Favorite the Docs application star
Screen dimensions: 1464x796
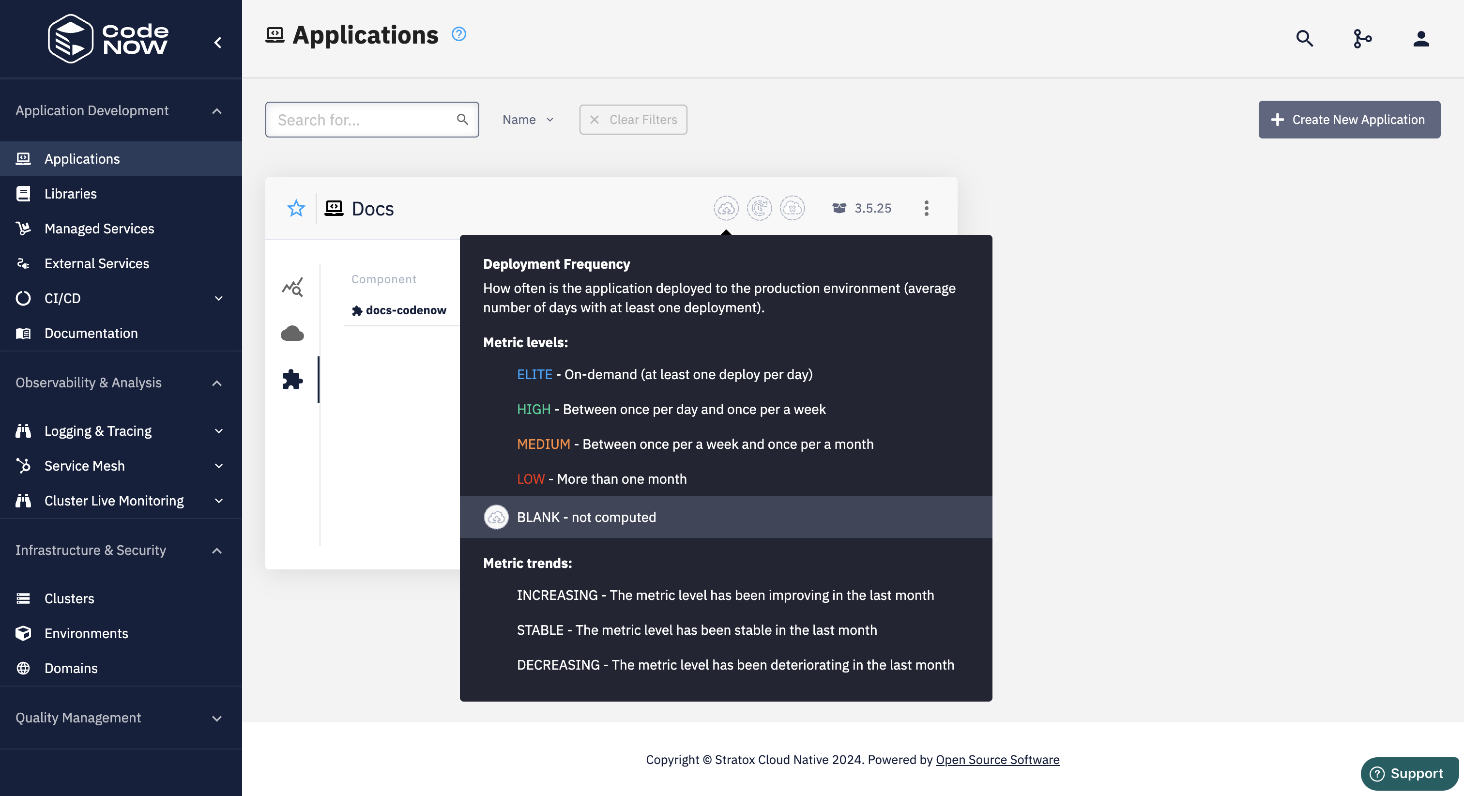(296, 208)
